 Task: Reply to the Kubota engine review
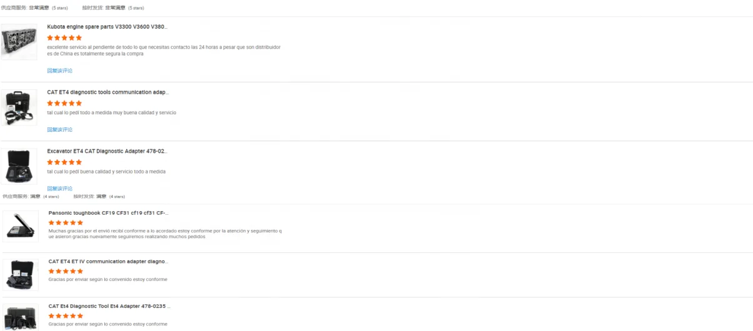point(59,71)
